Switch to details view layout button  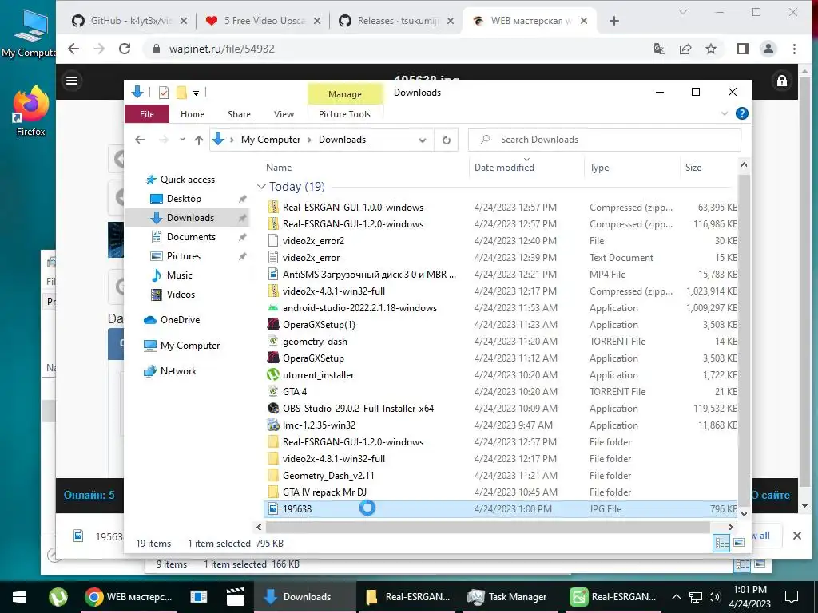click(722, 543)
